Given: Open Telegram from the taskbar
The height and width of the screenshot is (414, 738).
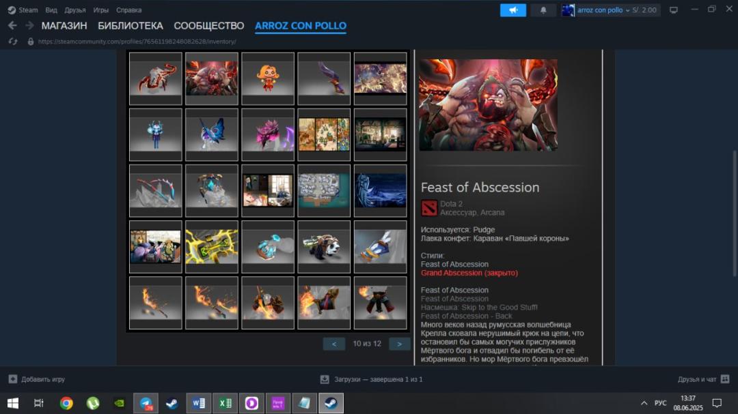Looking at the screenshot, I should pyautogui.click(x=146, y=403).
